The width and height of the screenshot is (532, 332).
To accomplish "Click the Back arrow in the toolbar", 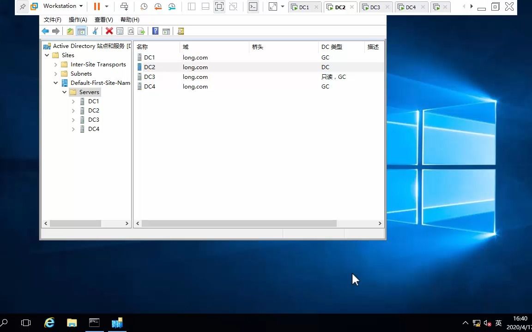I will [x=45, y=31].
